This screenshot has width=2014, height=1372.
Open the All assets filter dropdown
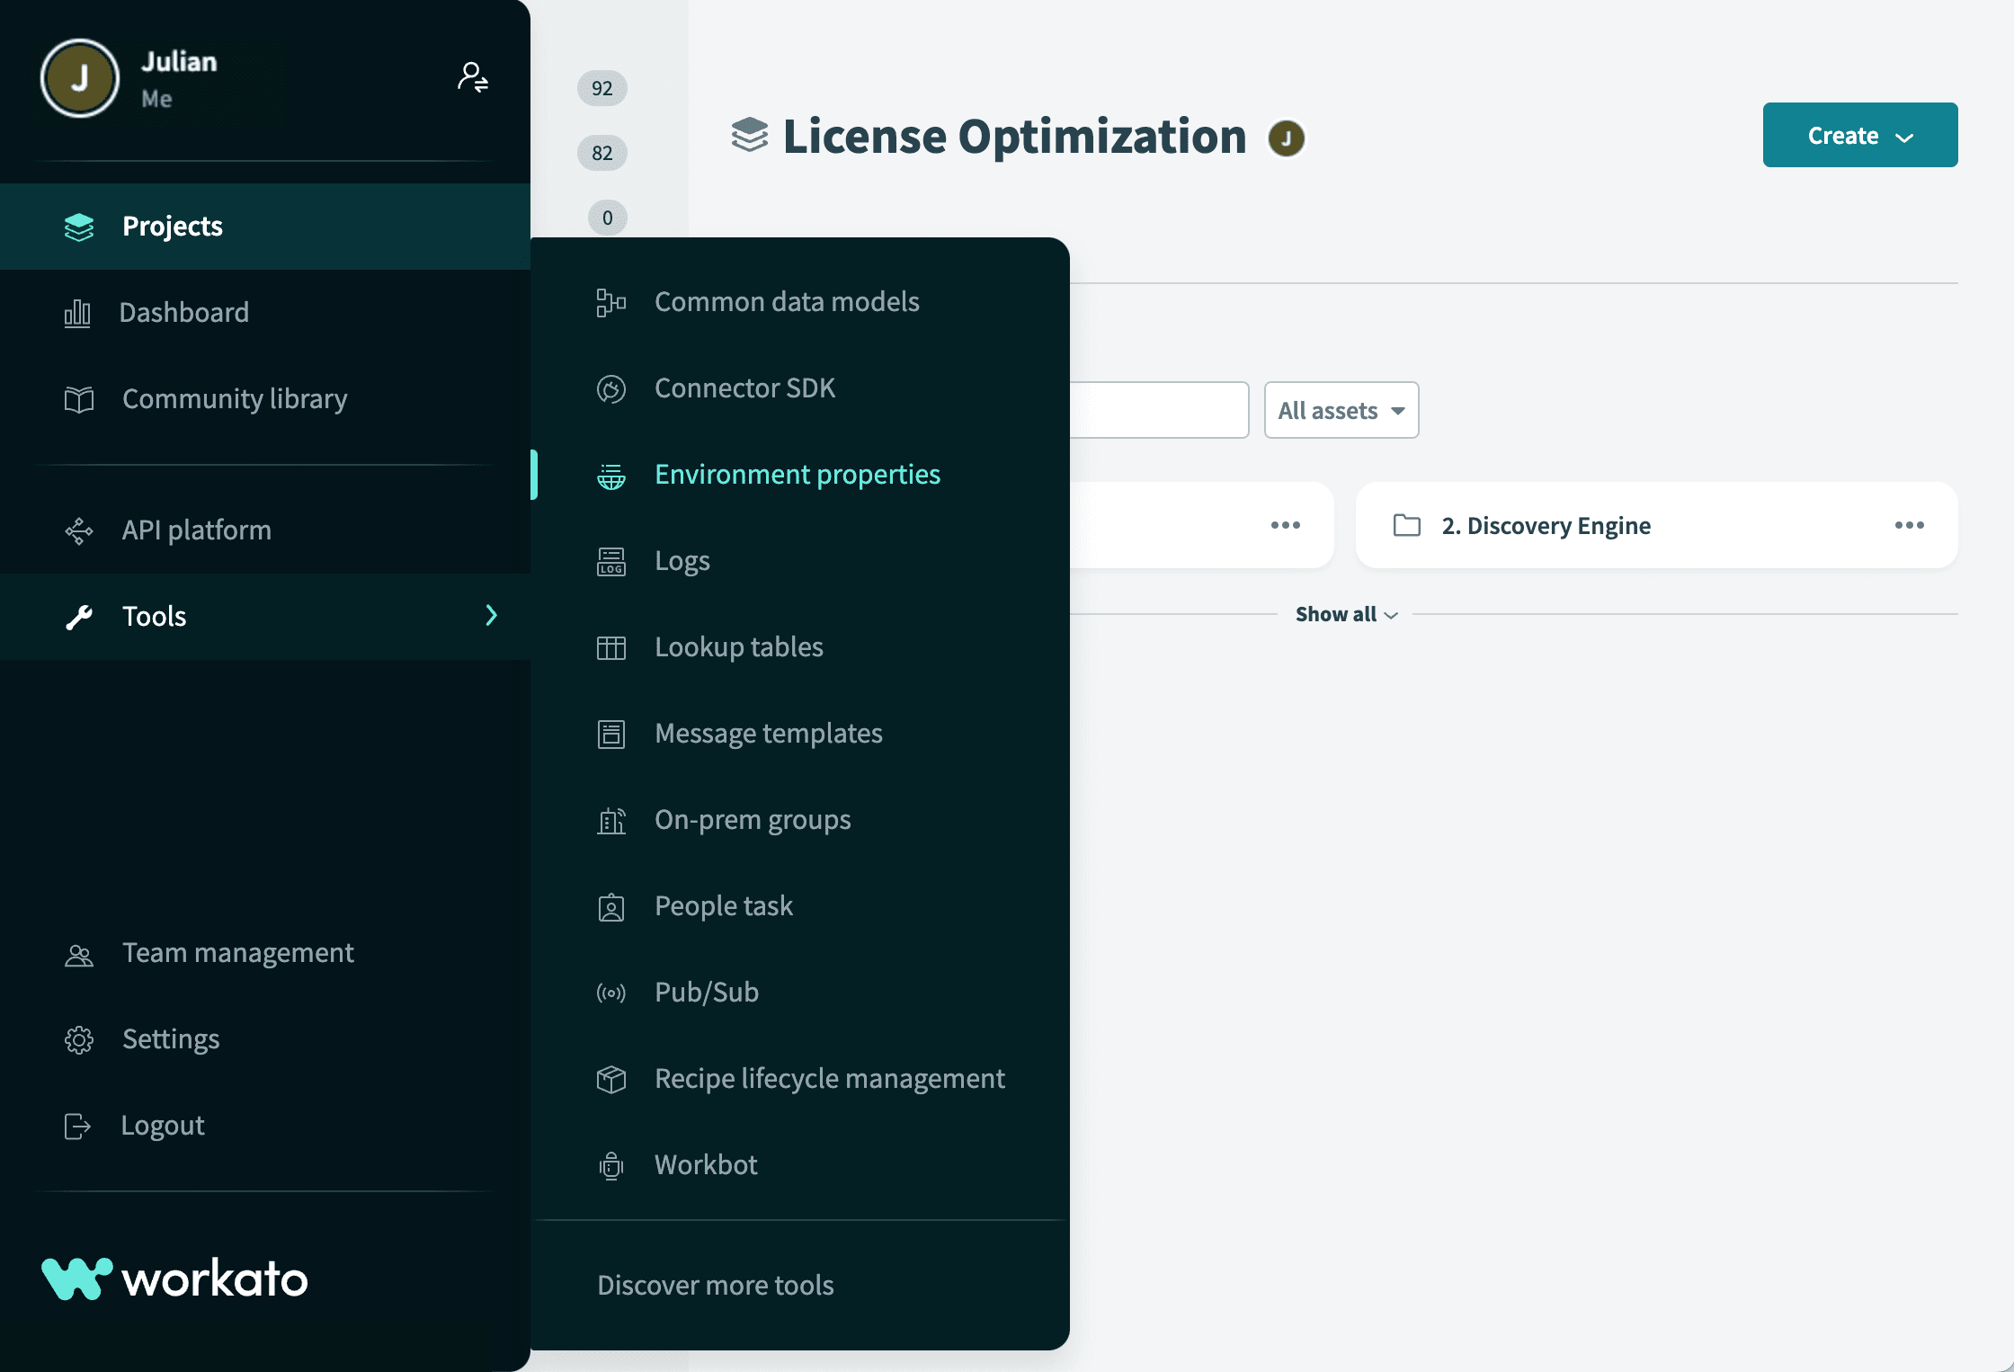coord(1341,410)
